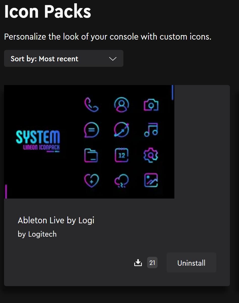The width and height of the screenshot is (239, 303).
Task: Click the neon settings gear icon
Action: [151, 155]
